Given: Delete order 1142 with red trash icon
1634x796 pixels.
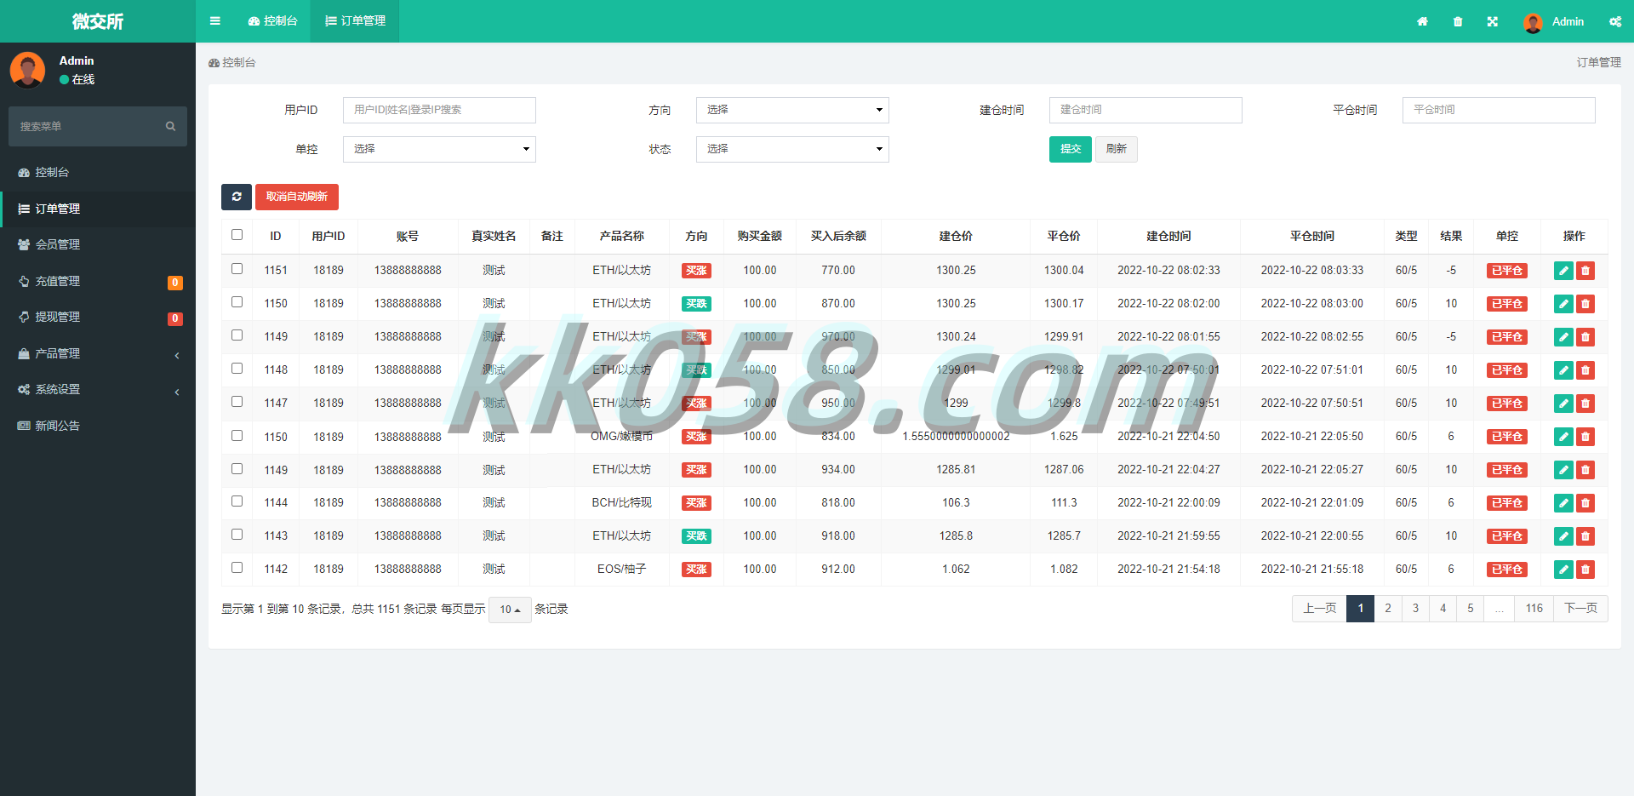Looking at the screenshot, I should (1585, 570).
